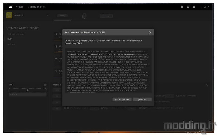Select the keyboard device thumbnail
217x136 pixels.
tap(106, 16)
